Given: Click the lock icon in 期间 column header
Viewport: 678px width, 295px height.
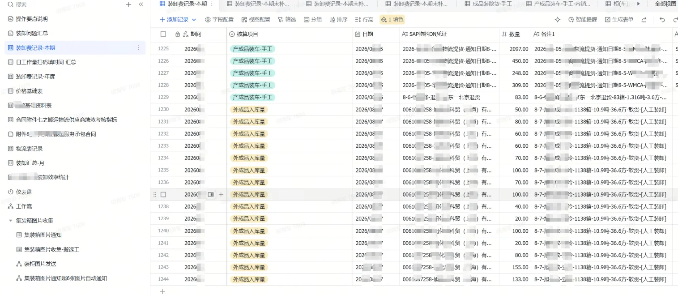Looking at the screenshot, I should (178, 34).
